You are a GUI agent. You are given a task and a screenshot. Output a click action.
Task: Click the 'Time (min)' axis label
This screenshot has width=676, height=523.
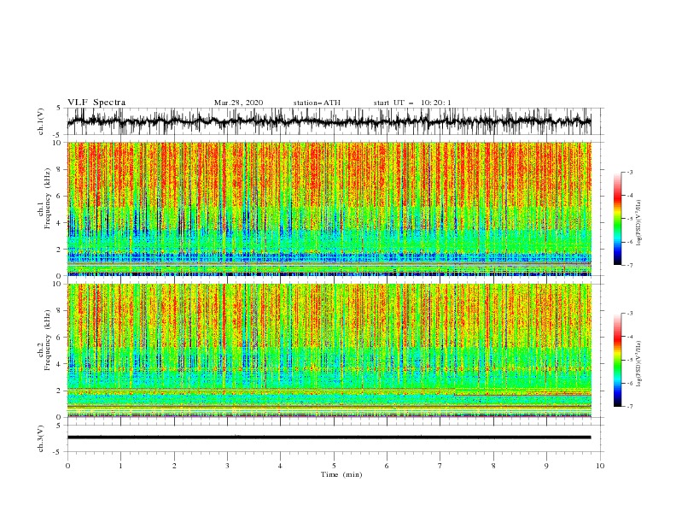(341, 474)
